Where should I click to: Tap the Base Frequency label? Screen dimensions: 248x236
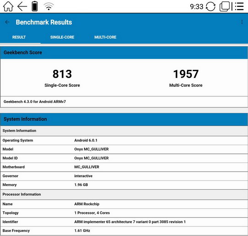(16, 231)
